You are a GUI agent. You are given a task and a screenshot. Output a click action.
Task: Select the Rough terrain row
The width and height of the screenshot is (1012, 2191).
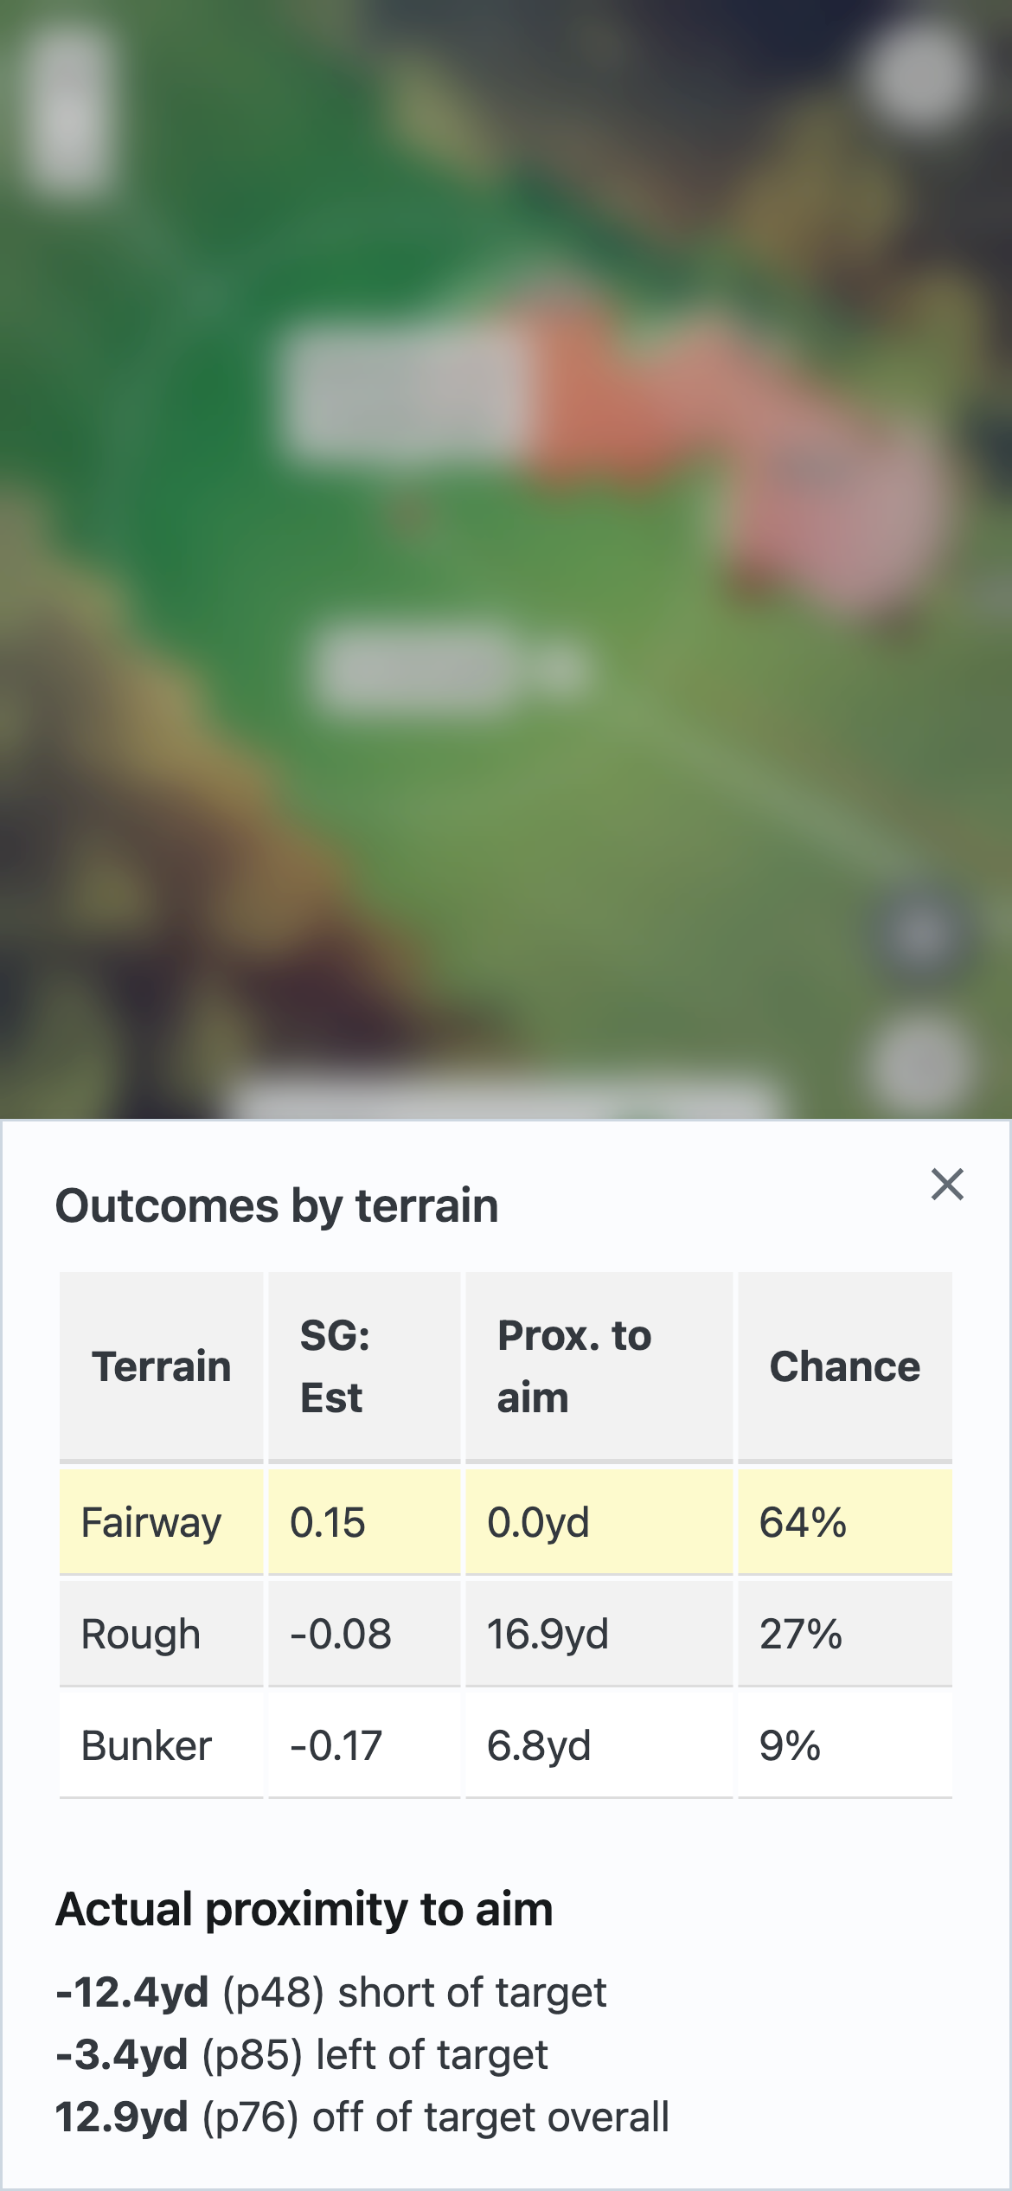506,1634
